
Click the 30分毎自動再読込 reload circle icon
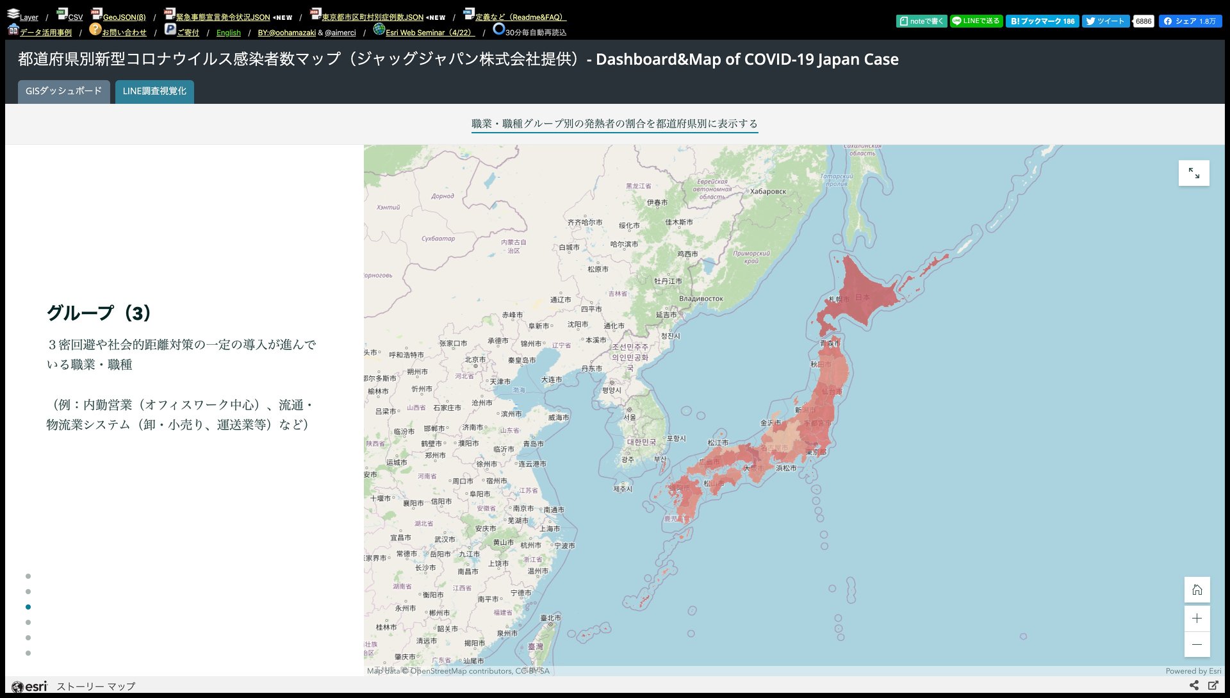point(498,29)
